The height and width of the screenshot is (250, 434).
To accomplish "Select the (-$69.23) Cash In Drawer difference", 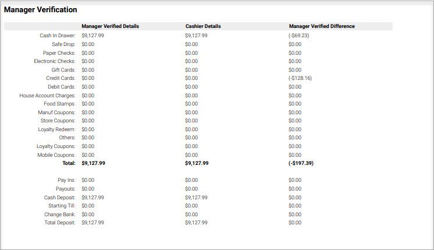I will click(298, 36).
